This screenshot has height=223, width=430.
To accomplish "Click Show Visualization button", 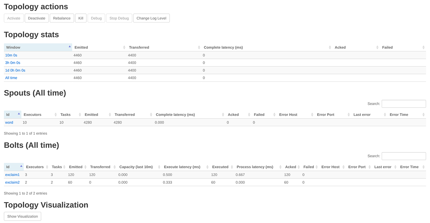I will [x=23, y=216].
